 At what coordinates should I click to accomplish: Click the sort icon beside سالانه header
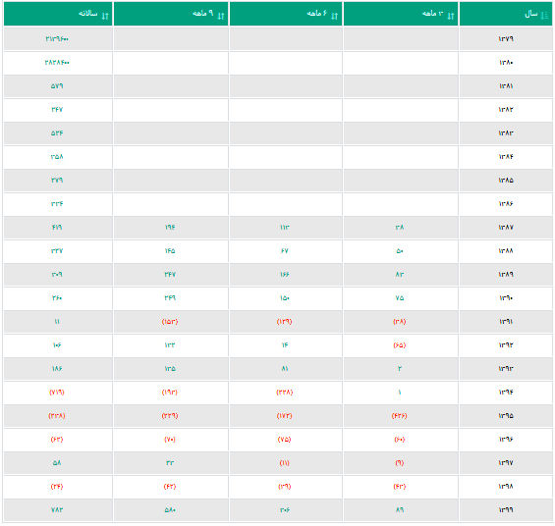tap(105, 16)
